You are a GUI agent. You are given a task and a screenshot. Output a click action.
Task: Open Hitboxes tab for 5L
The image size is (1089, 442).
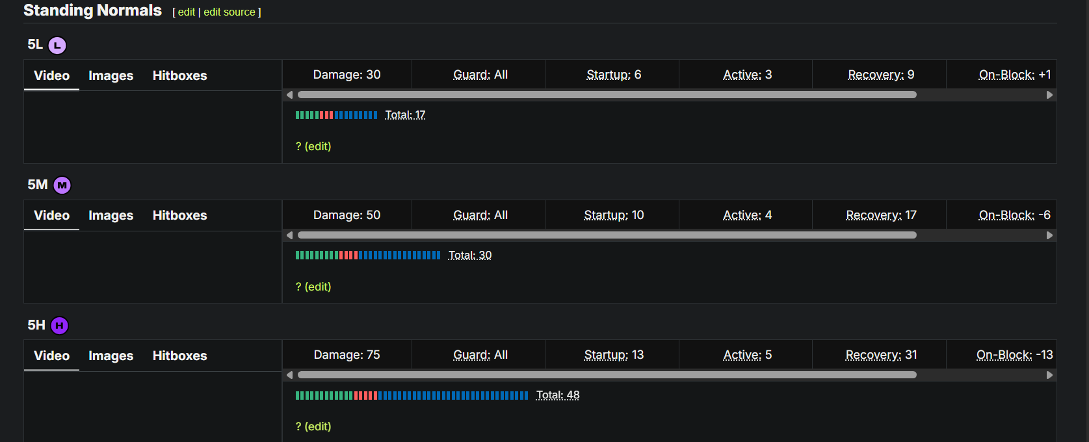[179, 75]
